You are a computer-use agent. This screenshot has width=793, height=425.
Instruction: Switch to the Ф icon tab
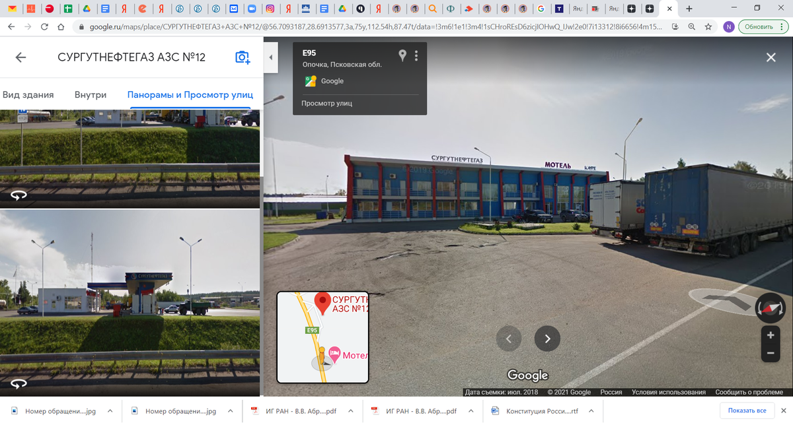(x=450, y=9)
